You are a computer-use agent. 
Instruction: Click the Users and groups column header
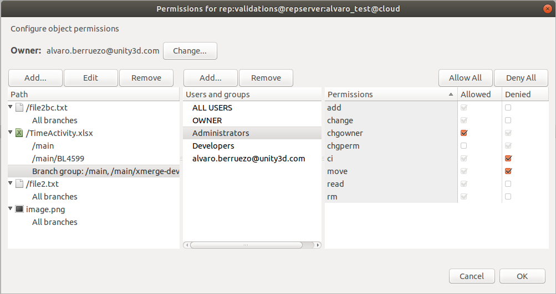(252, 95)
